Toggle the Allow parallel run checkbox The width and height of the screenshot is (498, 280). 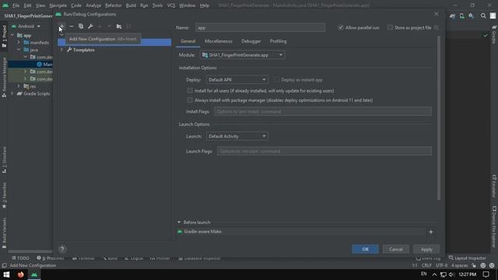pos(341,28)
